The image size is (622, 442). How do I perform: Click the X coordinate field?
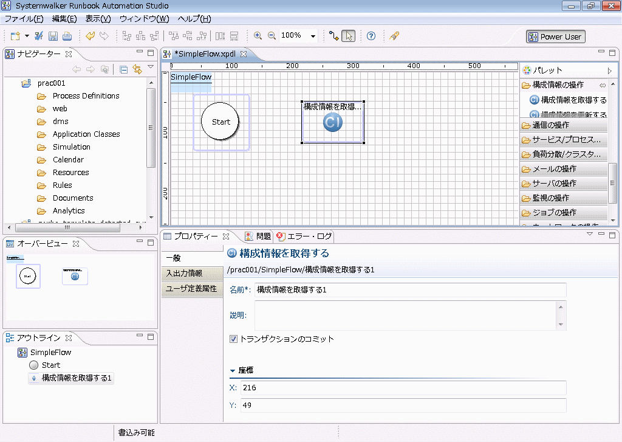403,388
